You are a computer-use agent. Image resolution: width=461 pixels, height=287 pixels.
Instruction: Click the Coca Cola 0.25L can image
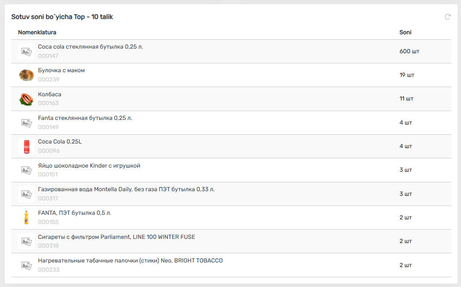26,146
